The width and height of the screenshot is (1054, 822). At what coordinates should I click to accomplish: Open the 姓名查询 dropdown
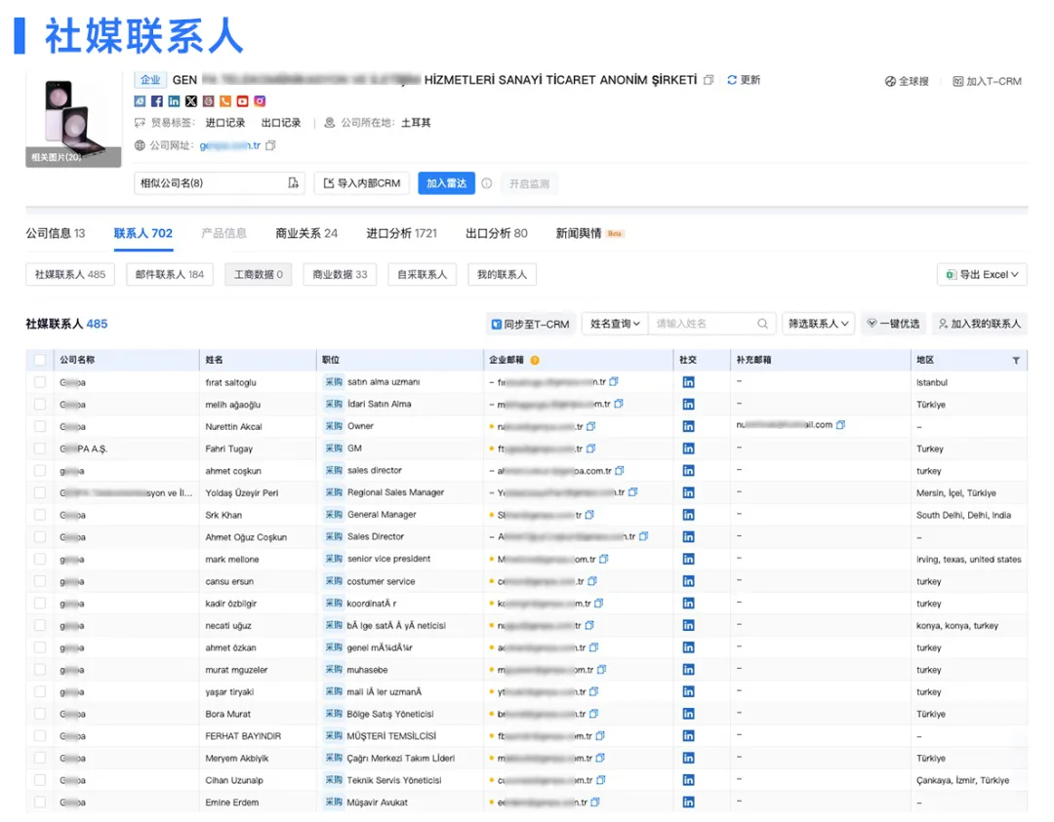tap(615, 324)
